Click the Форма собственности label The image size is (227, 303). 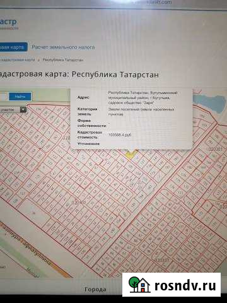coord(91,123)
